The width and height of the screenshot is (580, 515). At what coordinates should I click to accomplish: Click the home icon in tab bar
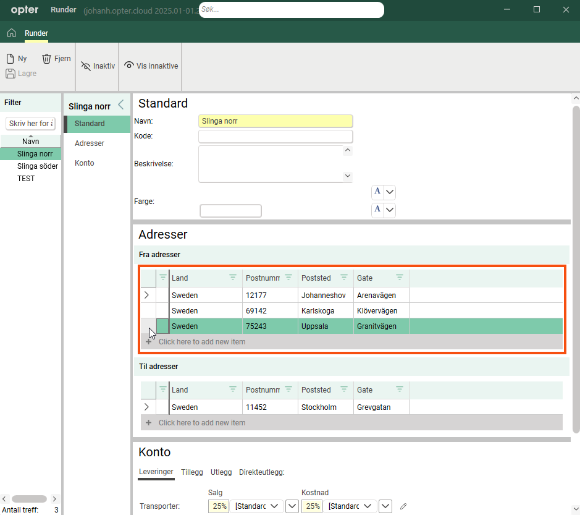pyautogui.click(x=11, y=33)
